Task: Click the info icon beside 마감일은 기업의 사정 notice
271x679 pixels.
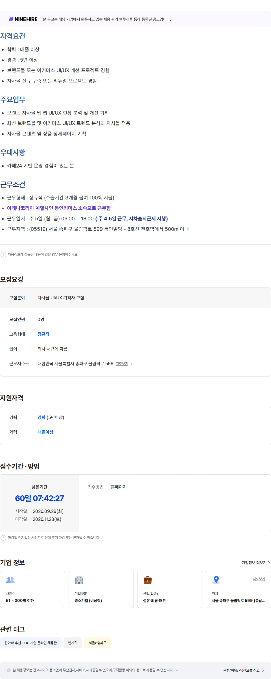Action: tap(3, 538)
